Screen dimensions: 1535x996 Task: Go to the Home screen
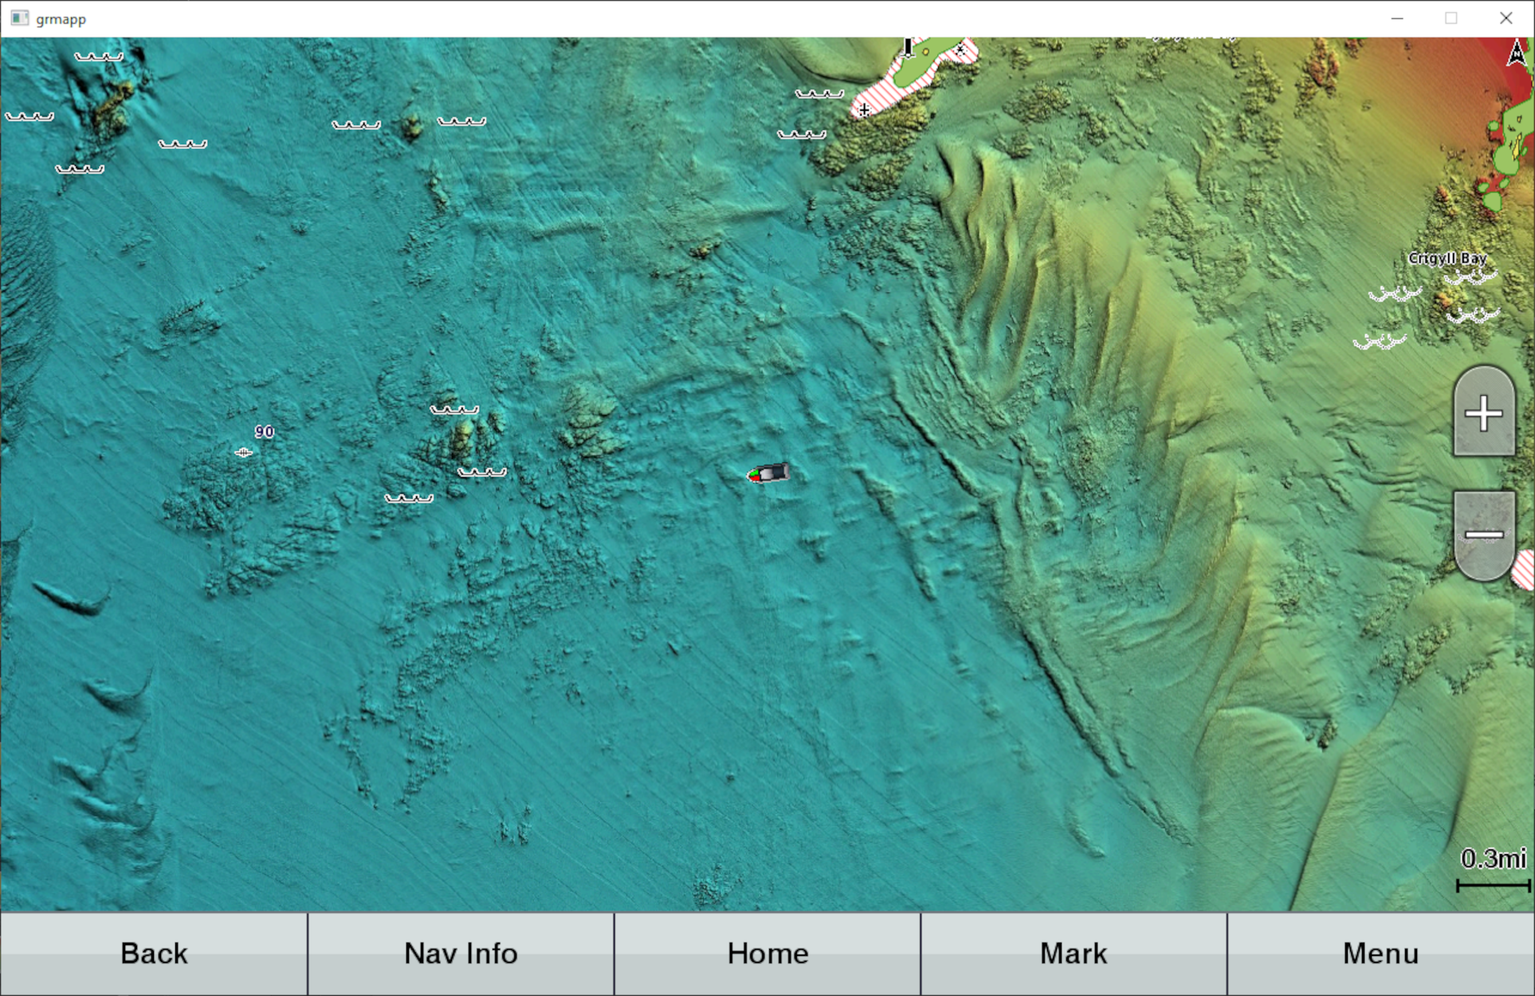(767, 953)
